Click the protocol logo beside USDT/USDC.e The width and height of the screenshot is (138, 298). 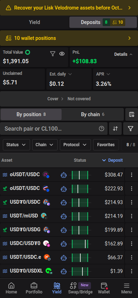pyautogui.click(x=47, y=257)
